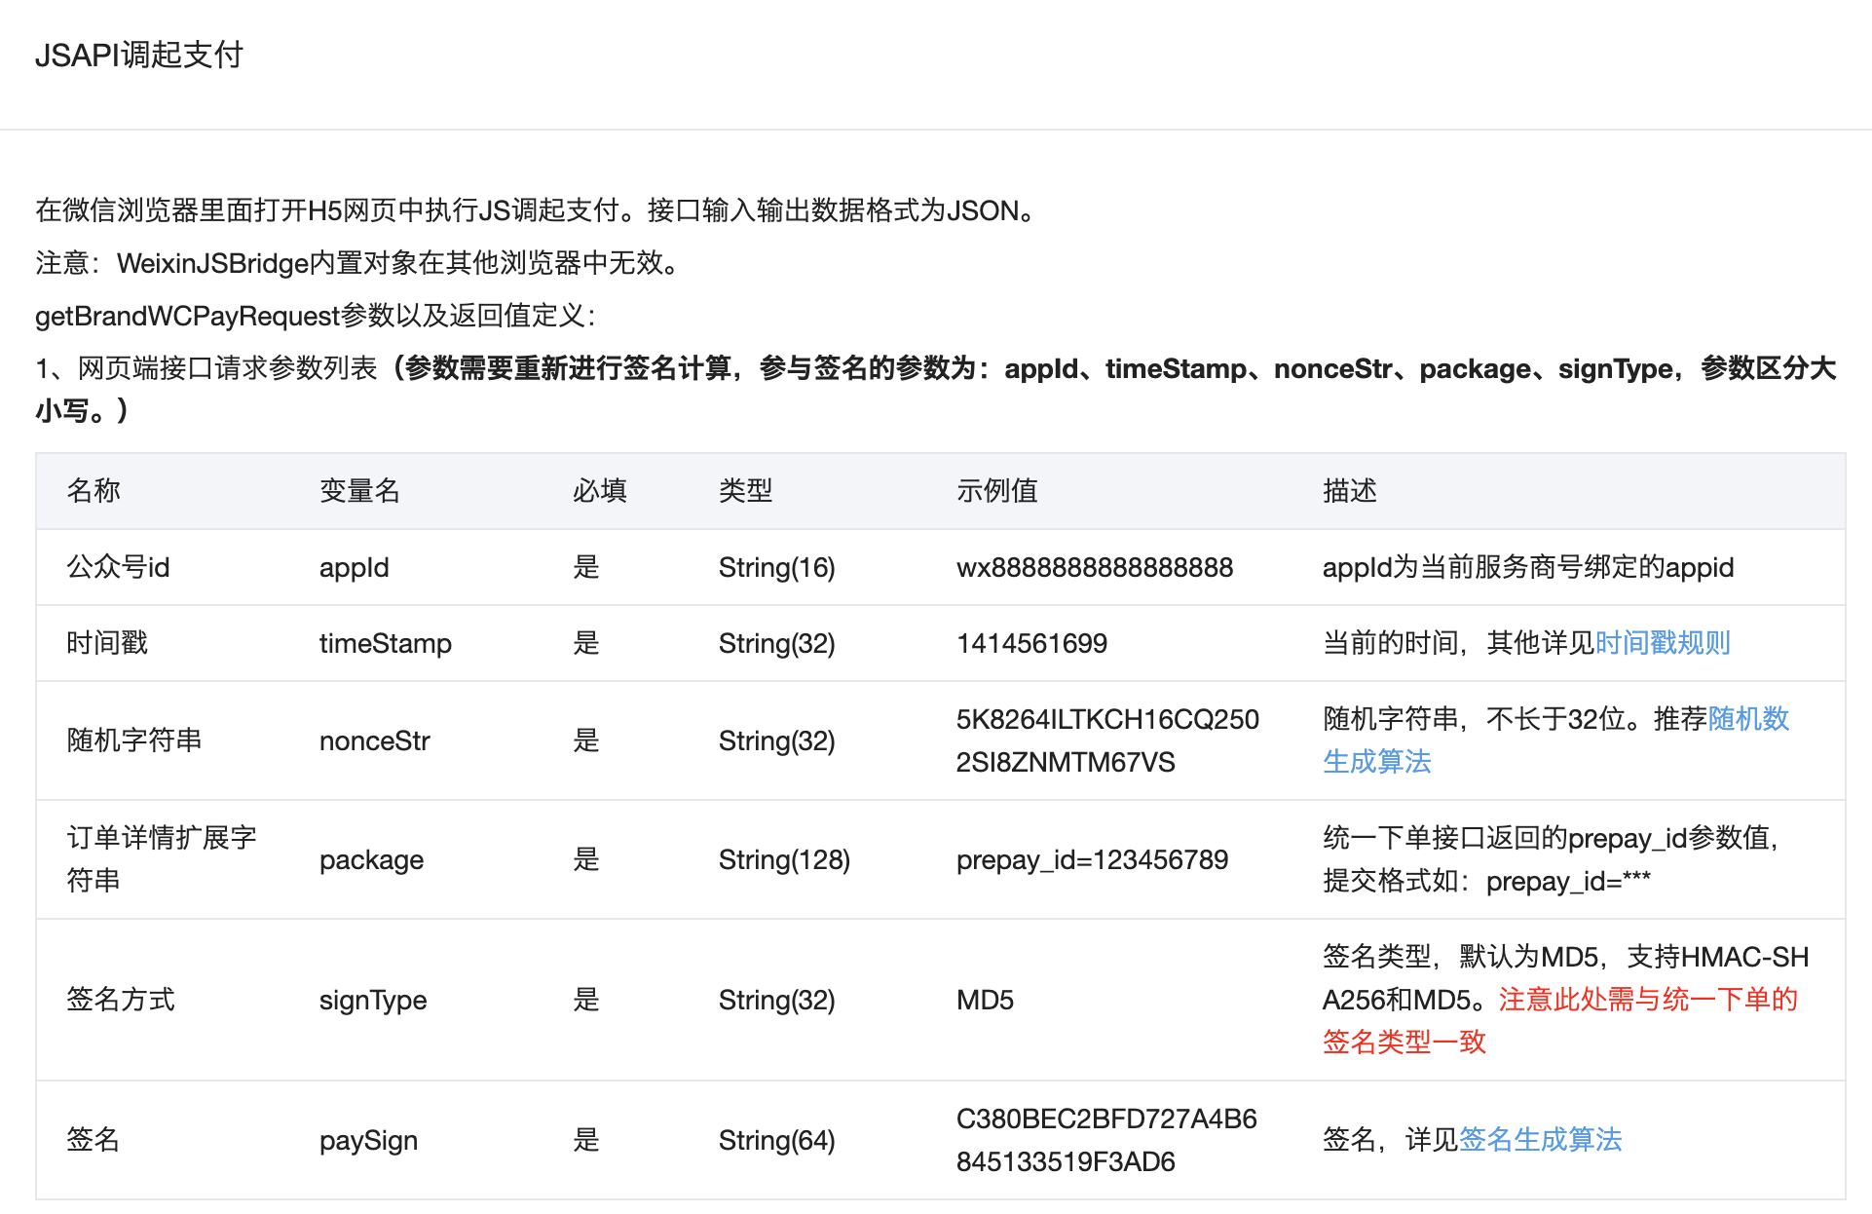This screenshot has height=1214, width=1872.
Task: Click the wx8888888888888888 example value
Action: coord(1095,567)
